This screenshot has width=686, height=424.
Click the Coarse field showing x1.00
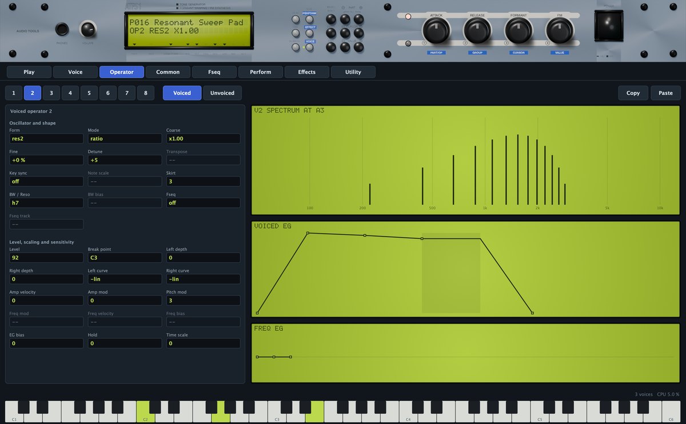coord(203,139)
